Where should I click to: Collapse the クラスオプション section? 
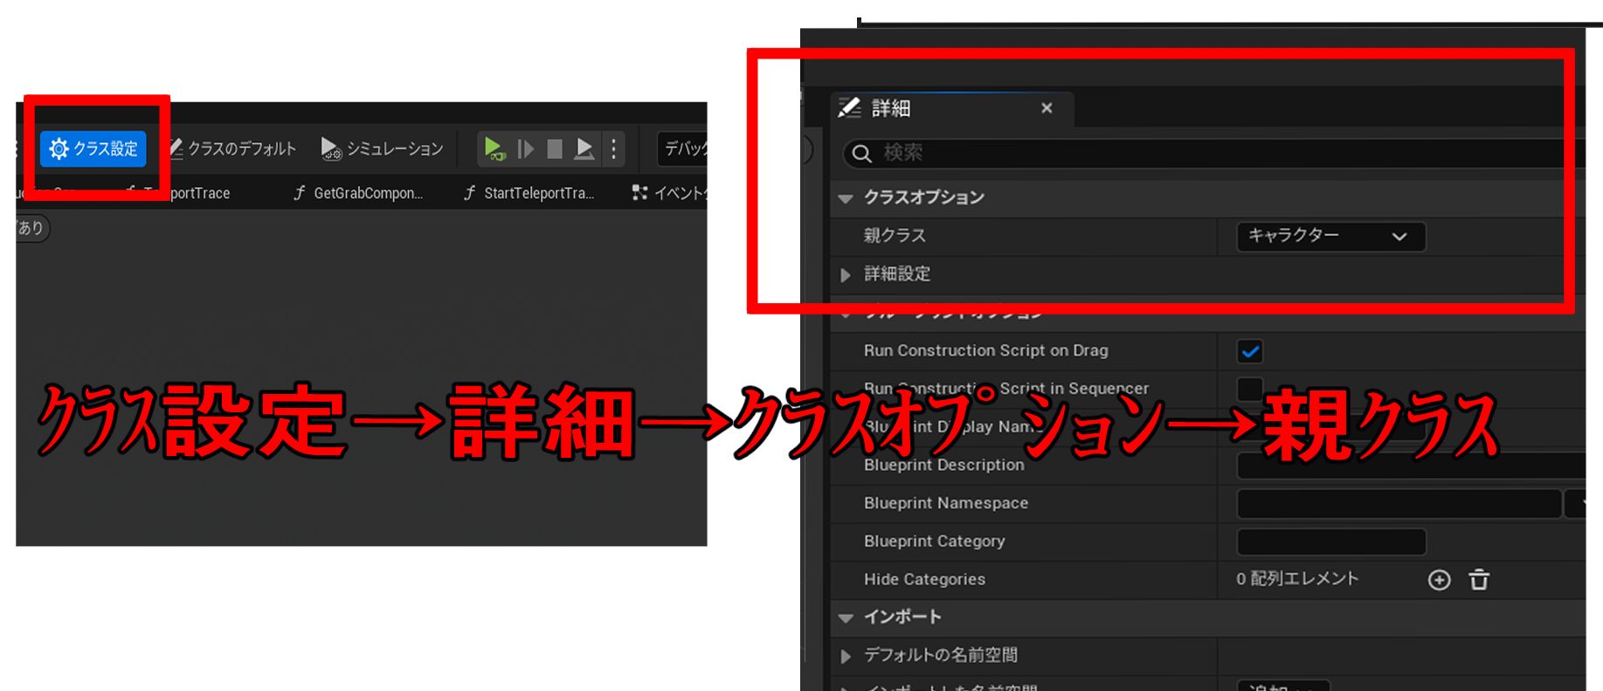click(x=846, y=198)
